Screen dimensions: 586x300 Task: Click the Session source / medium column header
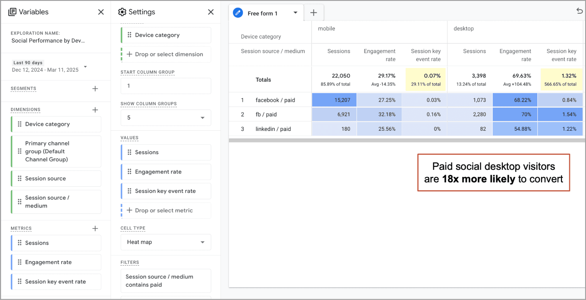coord(273,51)
